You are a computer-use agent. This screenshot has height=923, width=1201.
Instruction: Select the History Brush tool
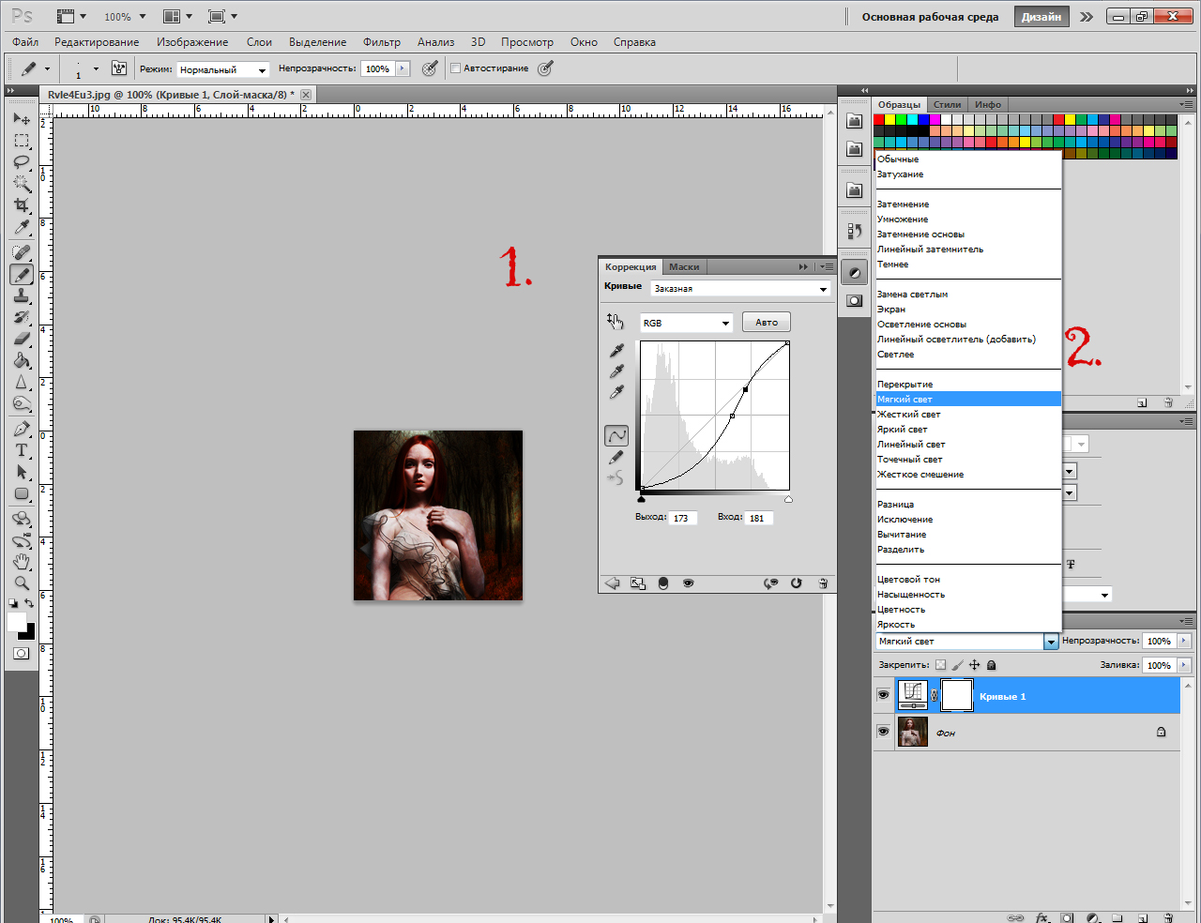[22, 318]
